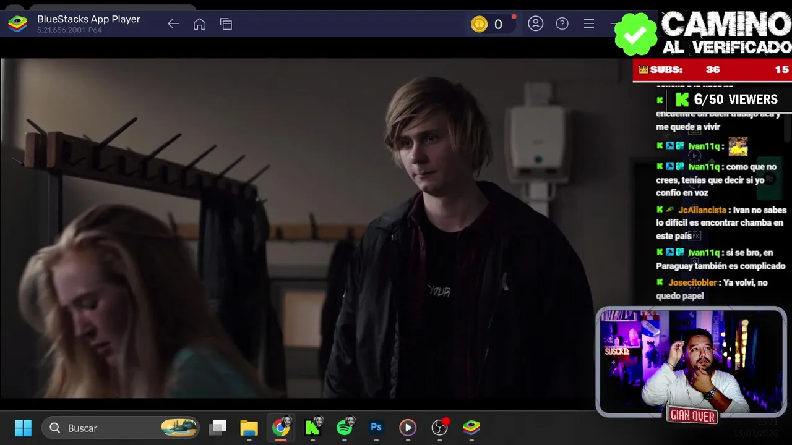
Task: Open File Explorer from taskbar
Action: click(249, 428)
